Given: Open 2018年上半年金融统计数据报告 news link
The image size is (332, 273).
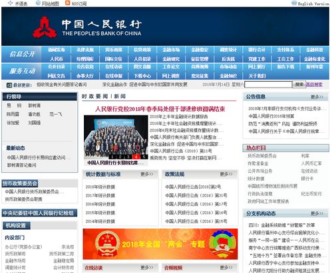Looking at the screenshot, I should [179, 117].
